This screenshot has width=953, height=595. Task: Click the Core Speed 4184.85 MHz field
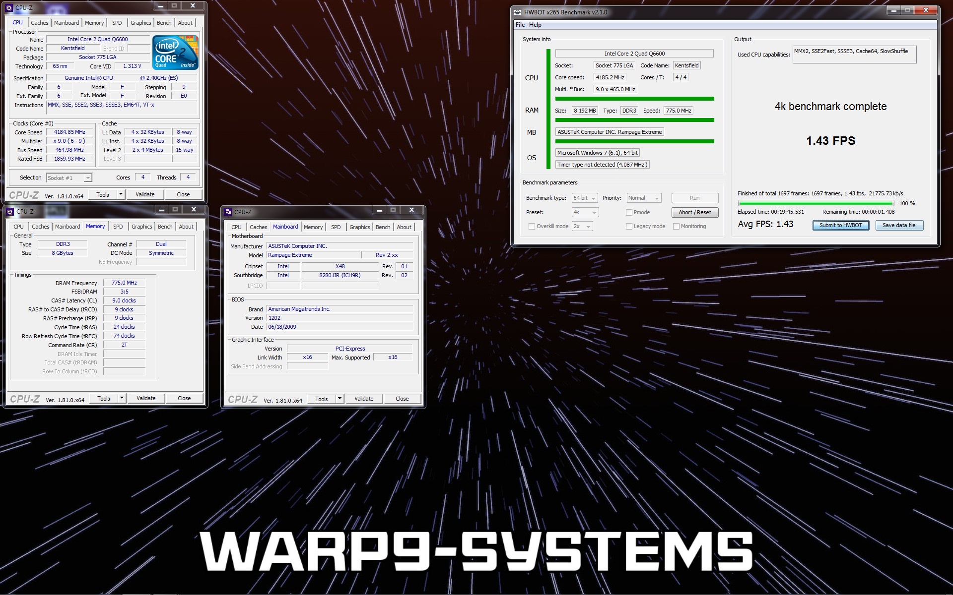(x=70, y=132)
